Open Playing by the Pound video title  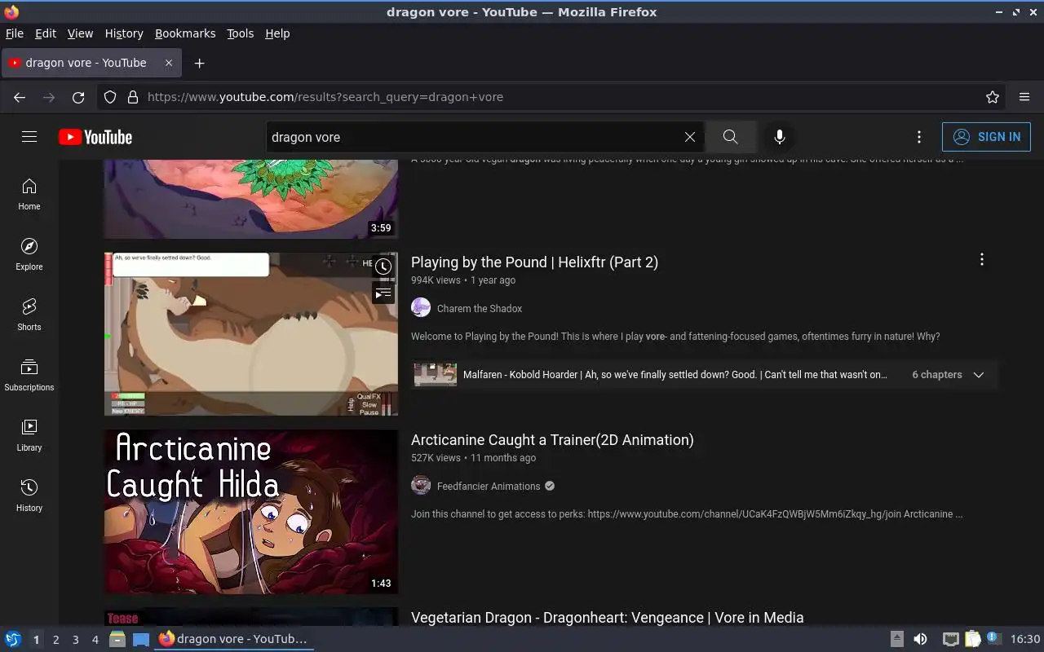(534, 262)
